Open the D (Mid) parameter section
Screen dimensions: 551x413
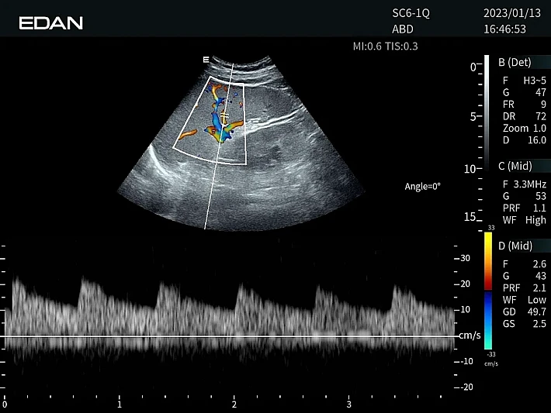click(x=515, y=246)
